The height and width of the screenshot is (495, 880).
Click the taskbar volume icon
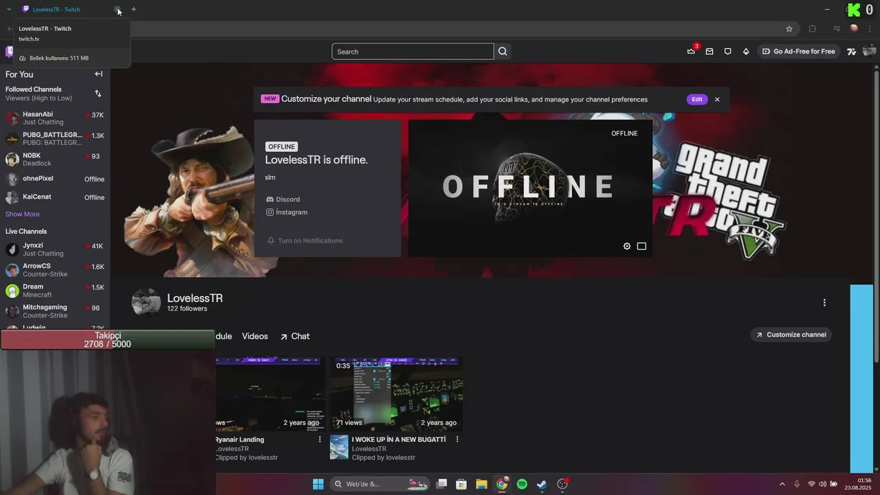[x=822, y=484]
